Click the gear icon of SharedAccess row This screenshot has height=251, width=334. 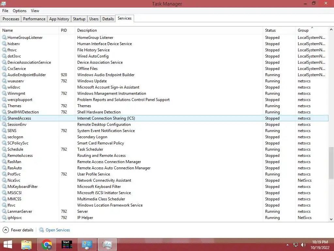4,118
